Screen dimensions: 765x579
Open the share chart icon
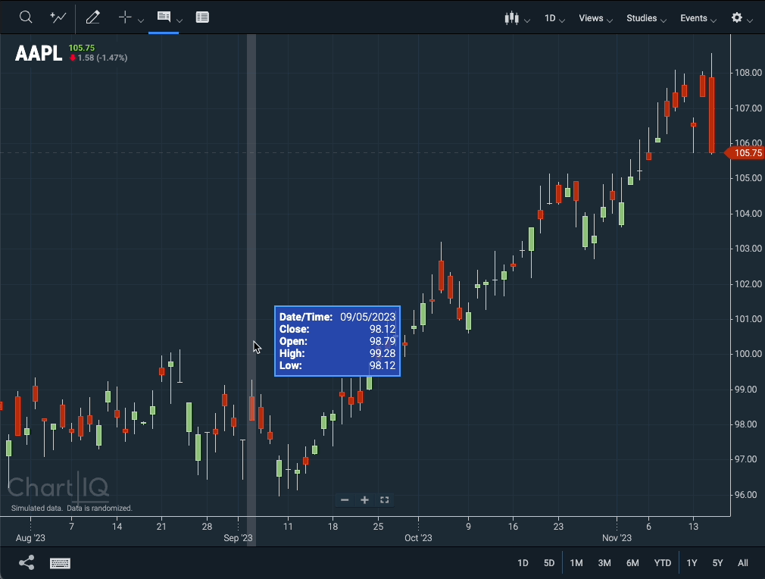coord(27,562)
